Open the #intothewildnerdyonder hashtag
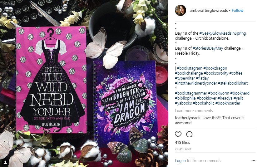This screenshot has height=167, width=257. point(196,83)
